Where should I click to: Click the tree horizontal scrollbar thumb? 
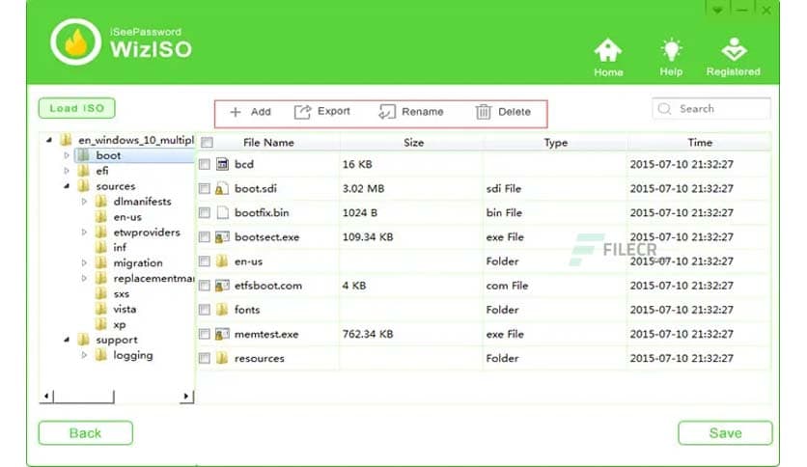(83, 396)
